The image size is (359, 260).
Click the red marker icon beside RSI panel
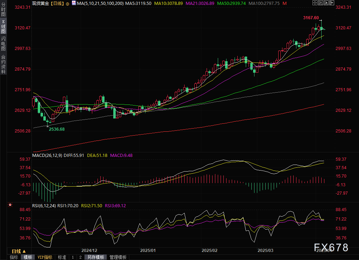[10, 205]
